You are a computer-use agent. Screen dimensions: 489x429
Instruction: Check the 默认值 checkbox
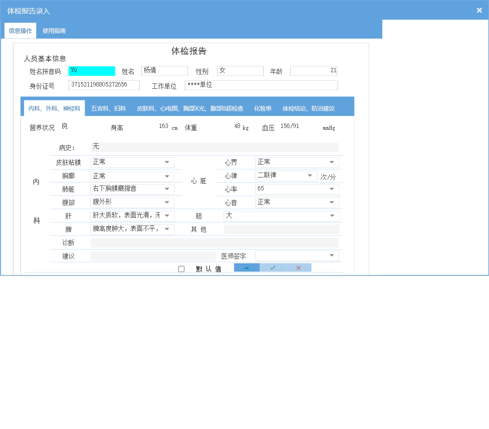[181, 268]
